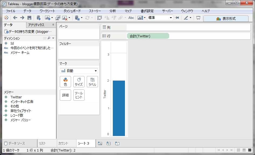Swap rows and columns icon
The height and width of the screenshot is (155, 255).
point(100,18)
